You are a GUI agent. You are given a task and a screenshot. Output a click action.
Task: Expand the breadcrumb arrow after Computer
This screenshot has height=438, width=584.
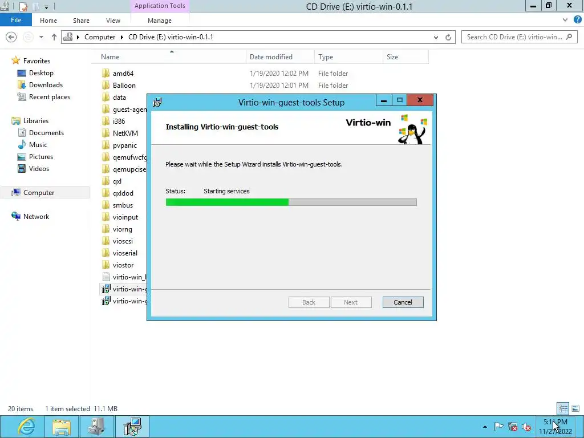(x=122, y=37)
